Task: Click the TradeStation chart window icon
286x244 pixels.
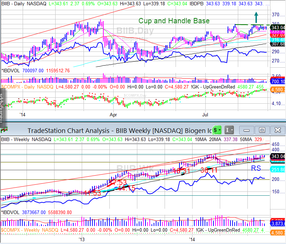Action: [4, 130]
